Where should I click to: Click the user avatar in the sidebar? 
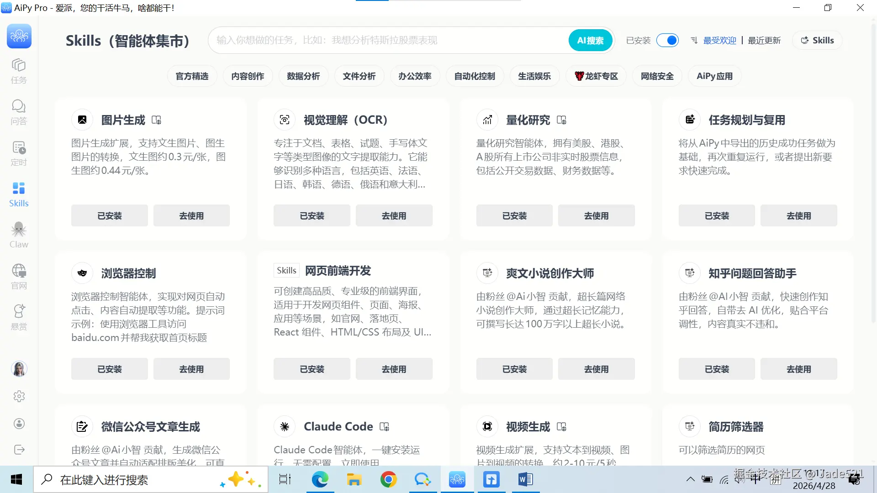(x=19, y=369)
